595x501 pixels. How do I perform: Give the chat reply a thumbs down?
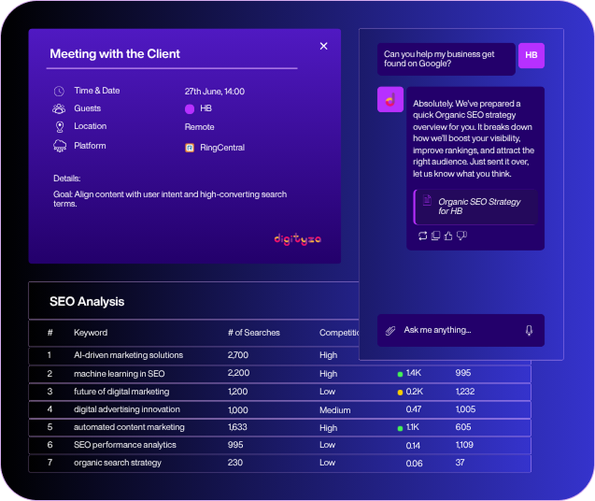coord(461,236)
